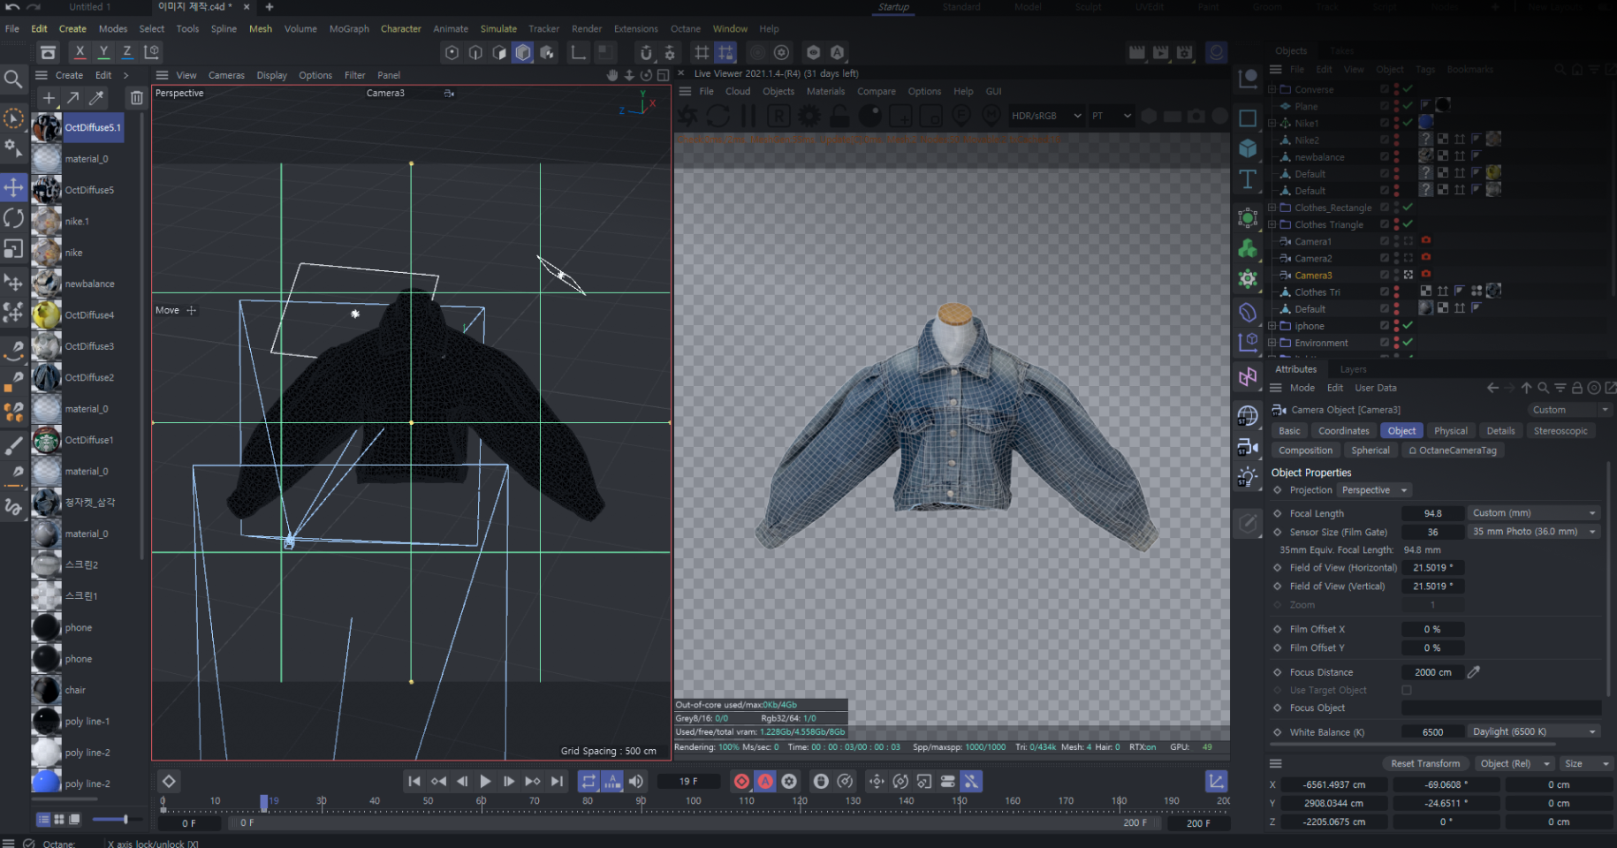The height and width of the screenshot is (848, 1617).
Task: Select the OctDiffuse4 material thumbnail
Action: [x=46, y=314]
